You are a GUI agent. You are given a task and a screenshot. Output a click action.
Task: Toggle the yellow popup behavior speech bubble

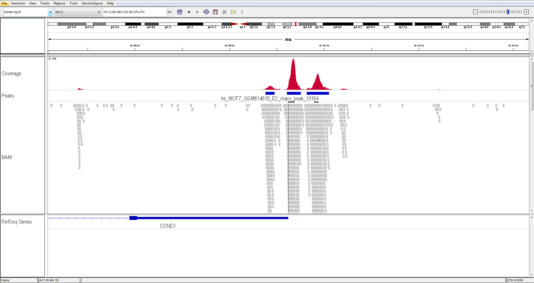[x=233, y=12]
